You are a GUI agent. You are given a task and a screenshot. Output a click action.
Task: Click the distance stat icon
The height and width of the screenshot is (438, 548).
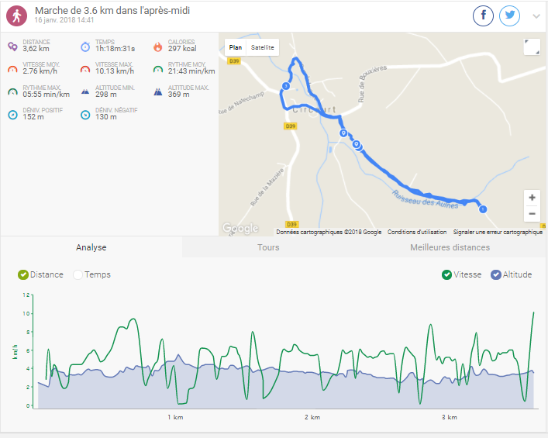[12, 47]
